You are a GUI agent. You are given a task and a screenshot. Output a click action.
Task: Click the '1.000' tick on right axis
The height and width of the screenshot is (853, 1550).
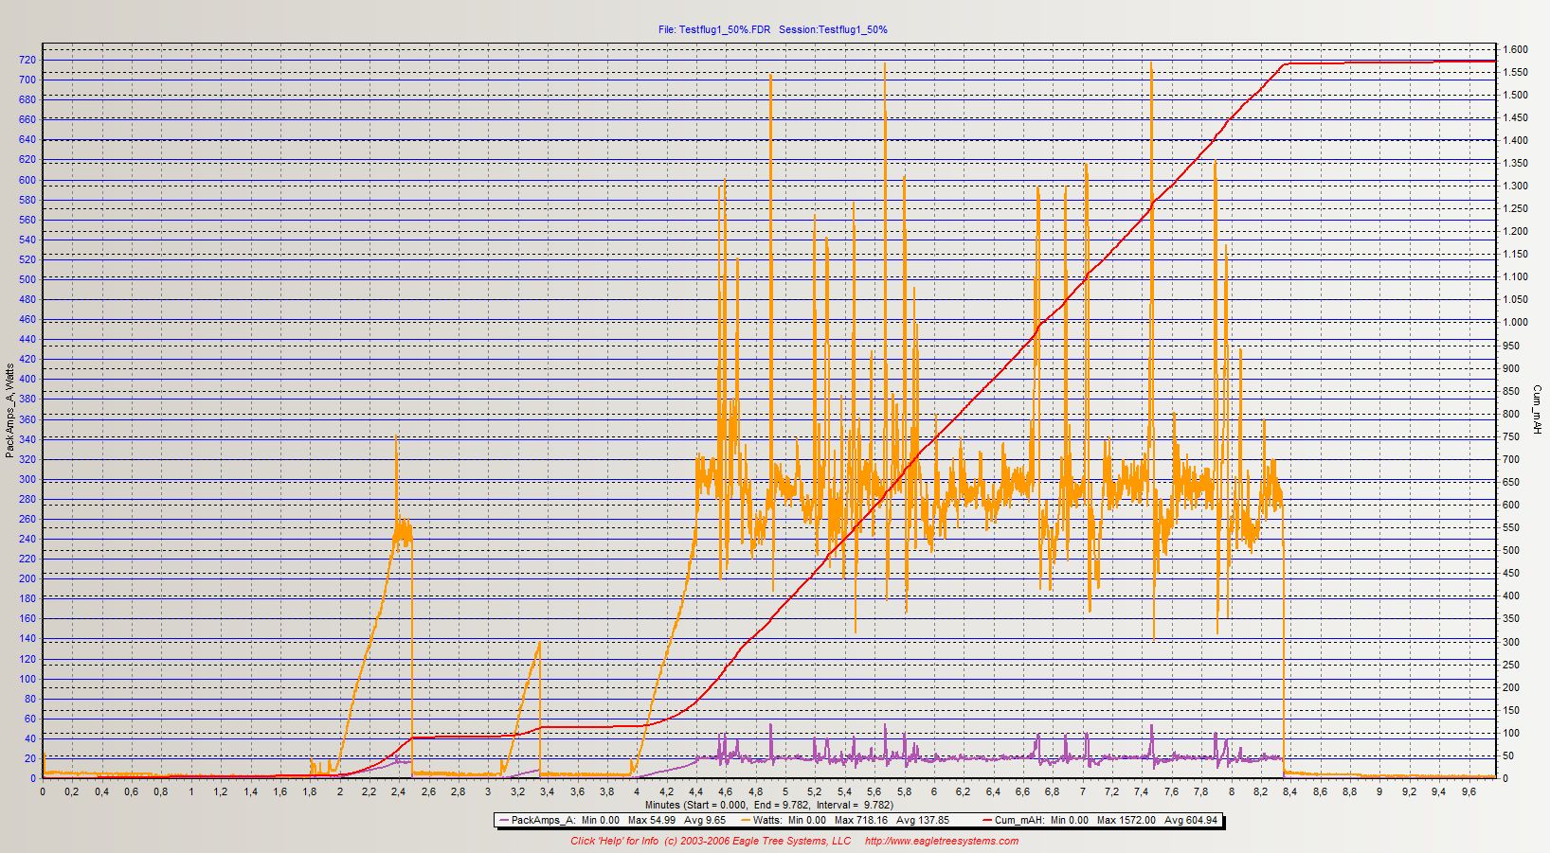coord(1515,322)
